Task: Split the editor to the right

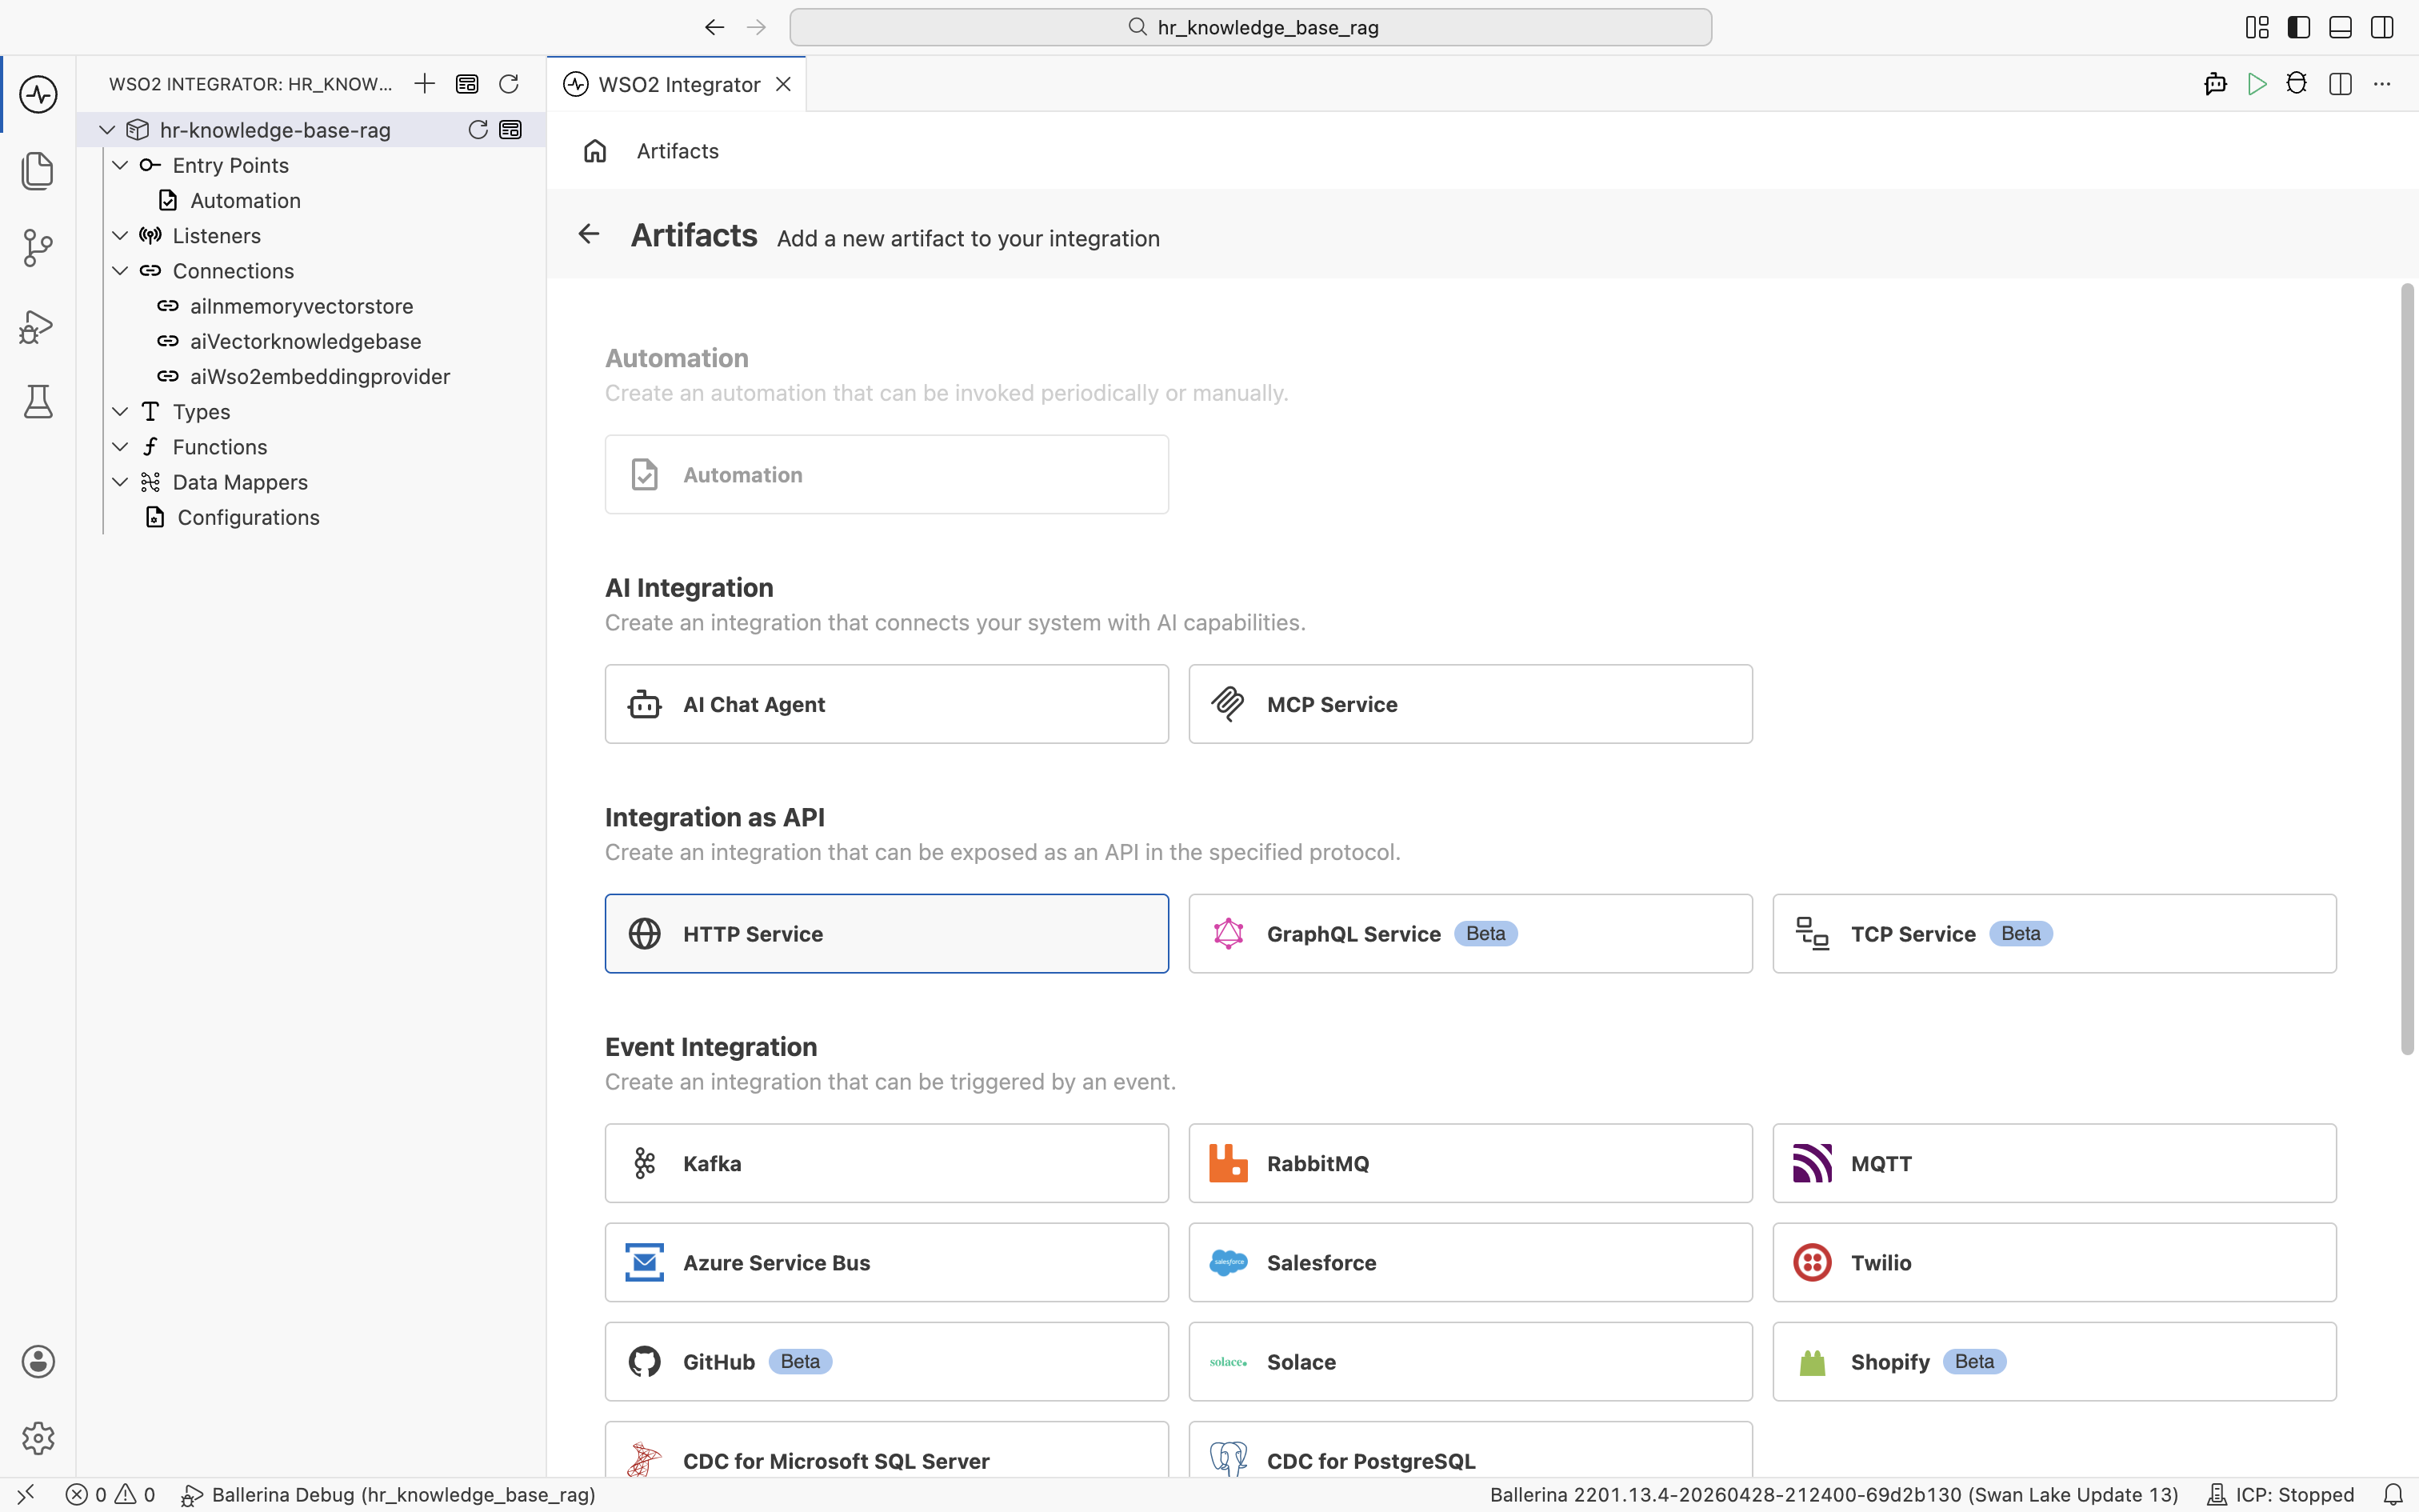Action: (x=2340, y=84)
